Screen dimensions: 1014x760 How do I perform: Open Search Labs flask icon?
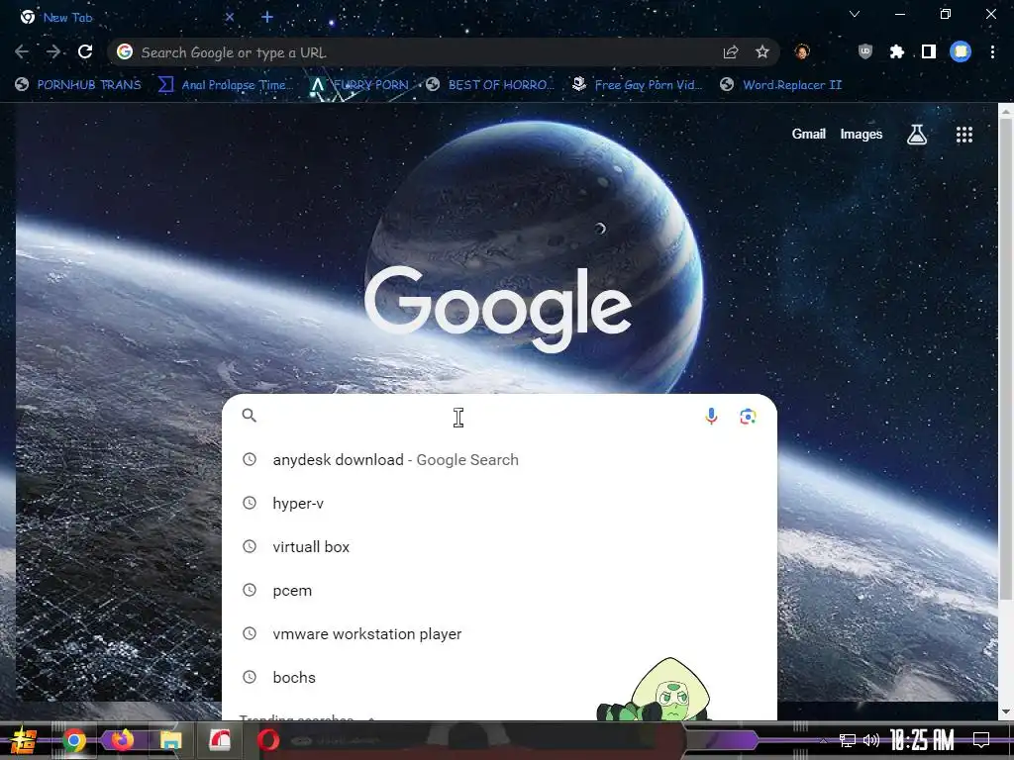(x=916, y=135)
